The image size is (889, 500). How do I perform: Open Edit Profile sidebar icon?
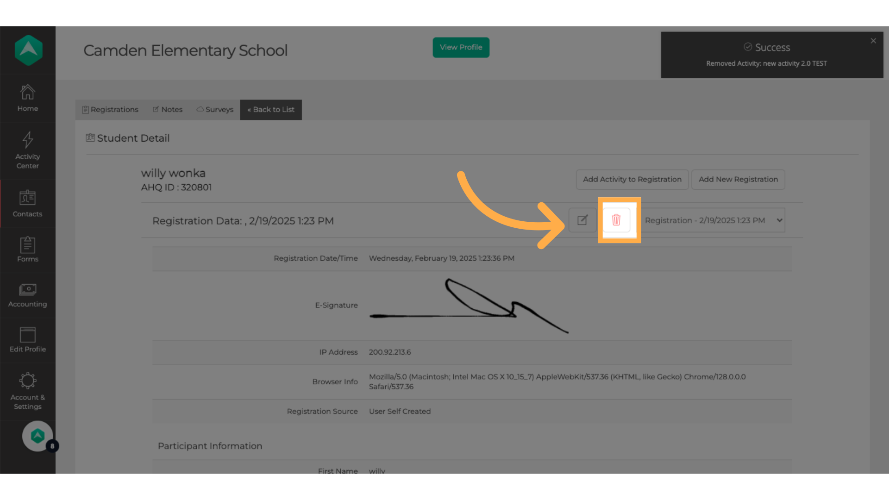pyautogui.click(x=28, y=340)
